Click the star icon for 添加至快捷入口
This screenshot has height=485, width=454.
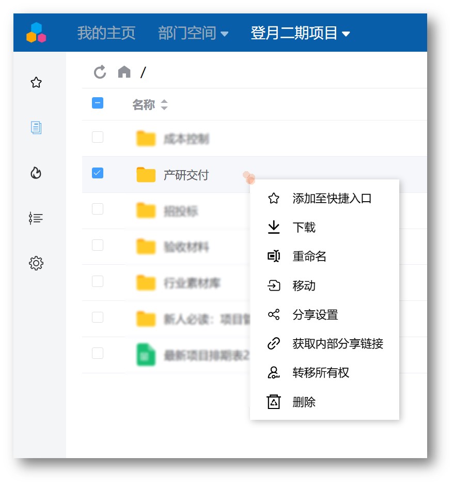(x=274, y=198)
